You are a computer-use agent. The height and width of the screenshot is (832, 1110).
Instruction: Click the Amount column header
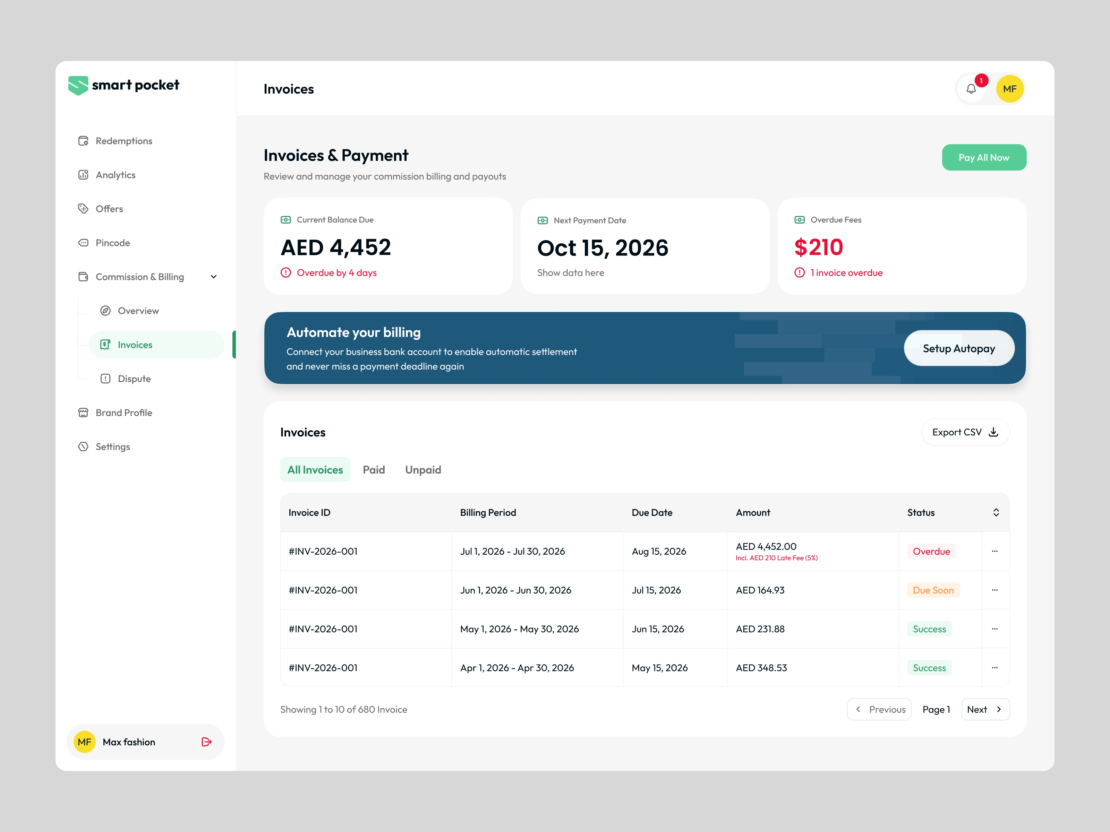pos(753,512)
